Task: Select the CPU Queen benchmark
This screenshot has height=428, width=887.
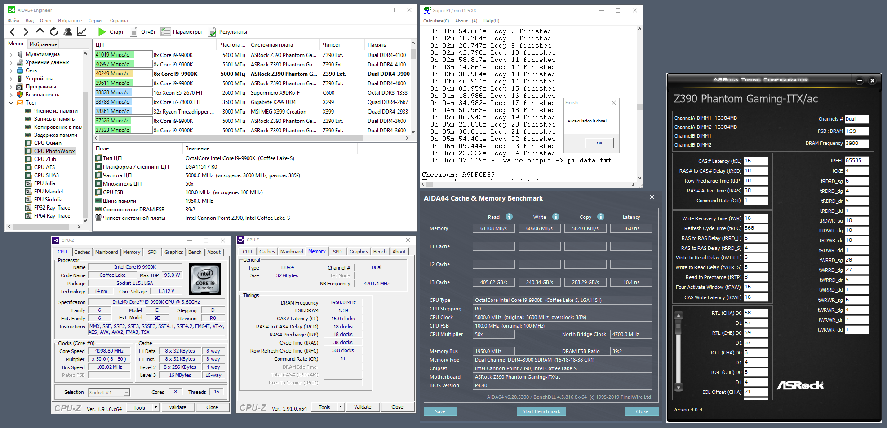Action: [x=48, y=143]
